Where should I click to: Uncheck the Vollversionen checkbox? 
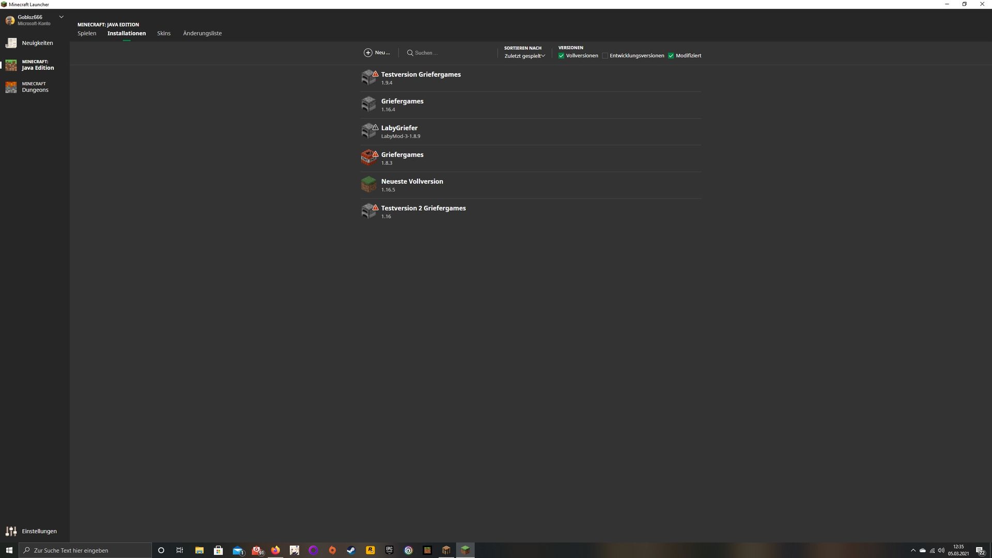[x=561, y=56]
